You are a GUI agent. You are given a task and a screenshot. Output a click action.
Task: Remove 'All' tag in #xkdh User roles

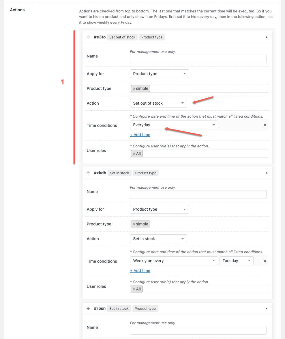pos(134,289)
